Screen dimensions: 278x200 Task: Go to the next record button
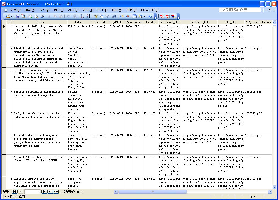point(44,192)
